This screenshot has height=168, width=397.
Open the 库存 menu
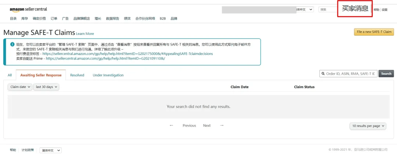click(25, 18)
